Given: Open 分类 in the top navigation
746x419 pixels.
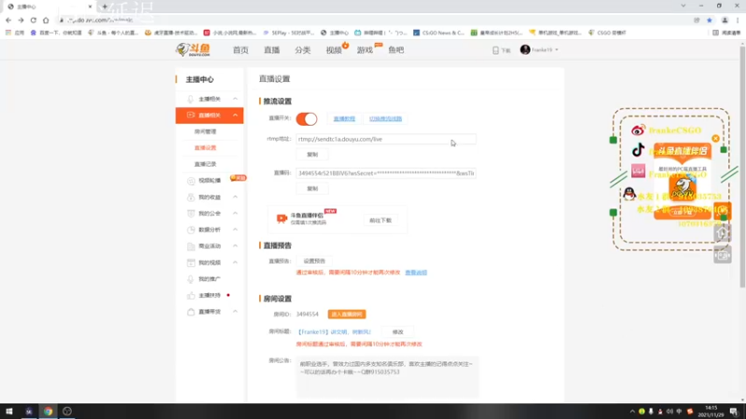Looking at the screenshot, I should 302,50.
